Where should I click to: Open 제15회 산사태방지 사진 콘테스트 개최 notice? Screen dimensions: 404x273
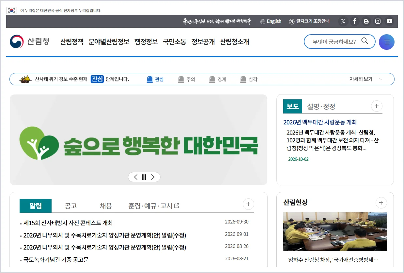pos(68,223)
